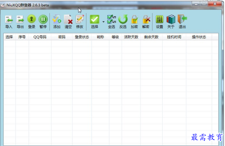The height and width of the screenshot is (146, 225).
Task: Exit via the 退出 door icon
Action: [x=182, y=21]
